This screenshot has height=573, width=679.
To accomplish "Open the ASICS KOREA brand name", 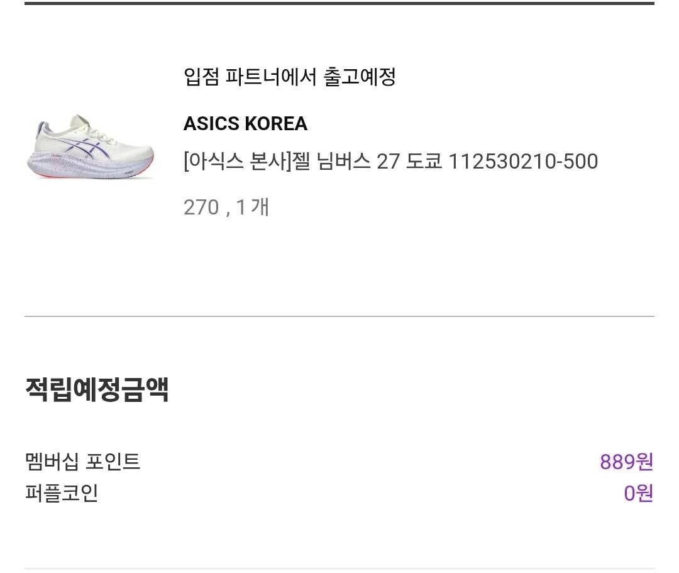I will tap(245, 124).
